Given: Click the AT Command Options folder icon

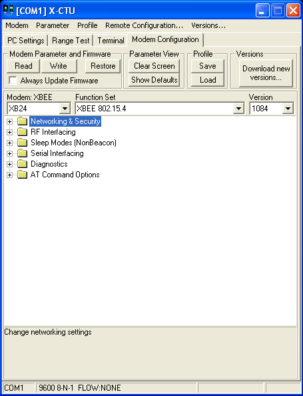Looking at the screenshot, I should (x=23, y=175).
